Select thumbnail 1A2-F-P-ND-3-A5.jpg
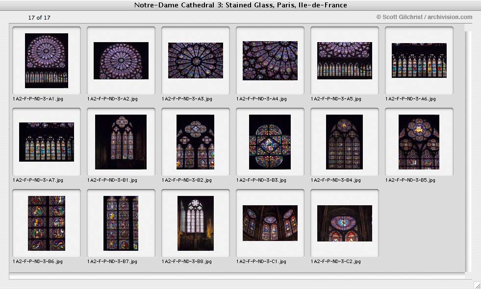The image size is (481, 289). (x=345, y=61)
